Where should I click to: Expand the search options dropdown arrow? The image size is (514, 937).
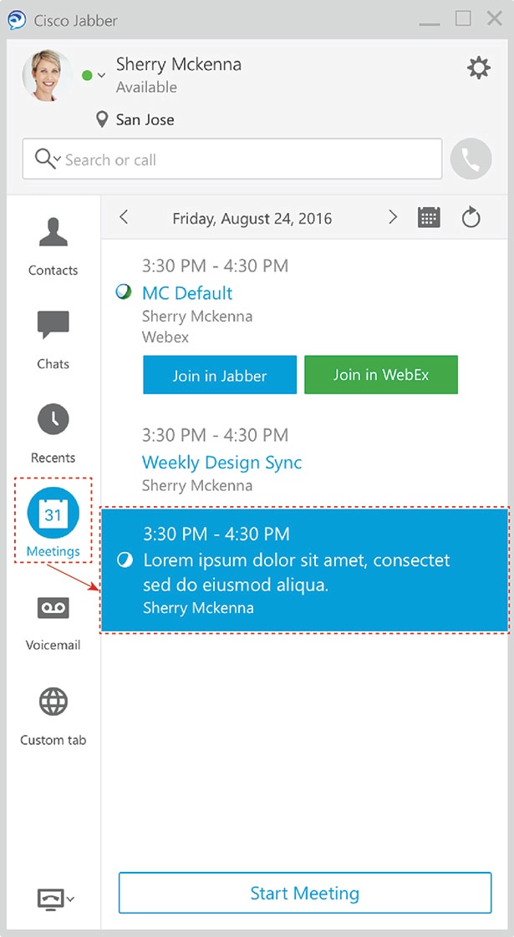point(57,160)
